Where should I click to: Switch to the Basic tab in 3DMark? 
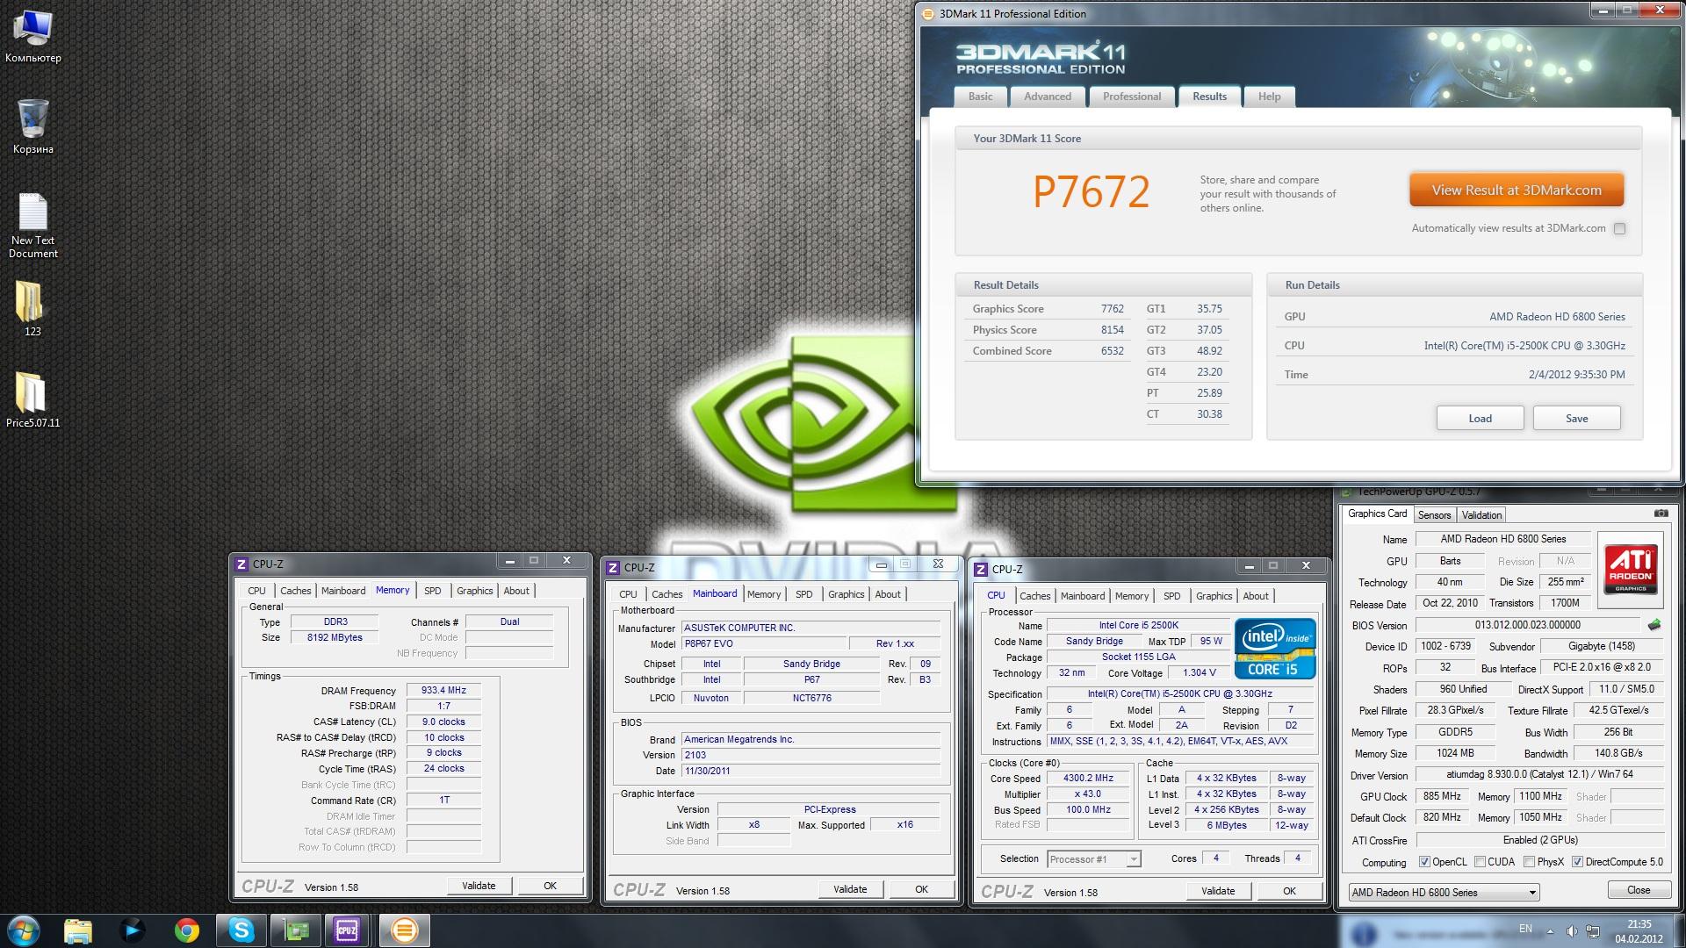(x=980, y=97)
